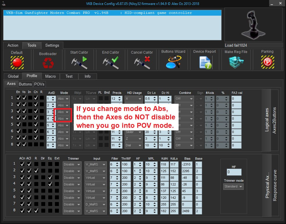Screen dimensions: 286x224
Task: Toggle Vs checkbox for logical axis 2
Action: [x=24, y=104]
